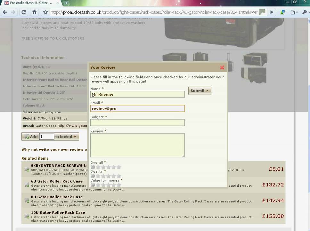The image size is (310, 231).
Task: Open the Why not write your own review link
Action: click(x=54, y=150)
